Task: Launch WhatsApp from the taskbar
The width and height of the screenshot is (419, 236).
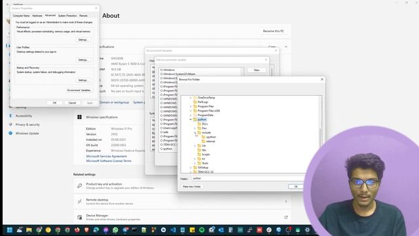Action: point(115,230)
